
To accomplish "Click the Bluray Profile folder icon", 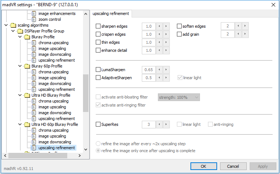I will tap(27, 37).
